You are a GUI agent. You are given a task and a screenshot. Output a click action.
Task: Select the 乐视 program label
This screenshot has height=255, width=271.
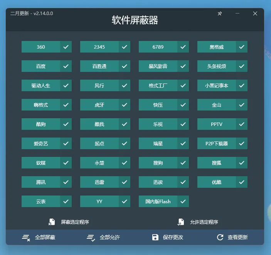(158, 124)
